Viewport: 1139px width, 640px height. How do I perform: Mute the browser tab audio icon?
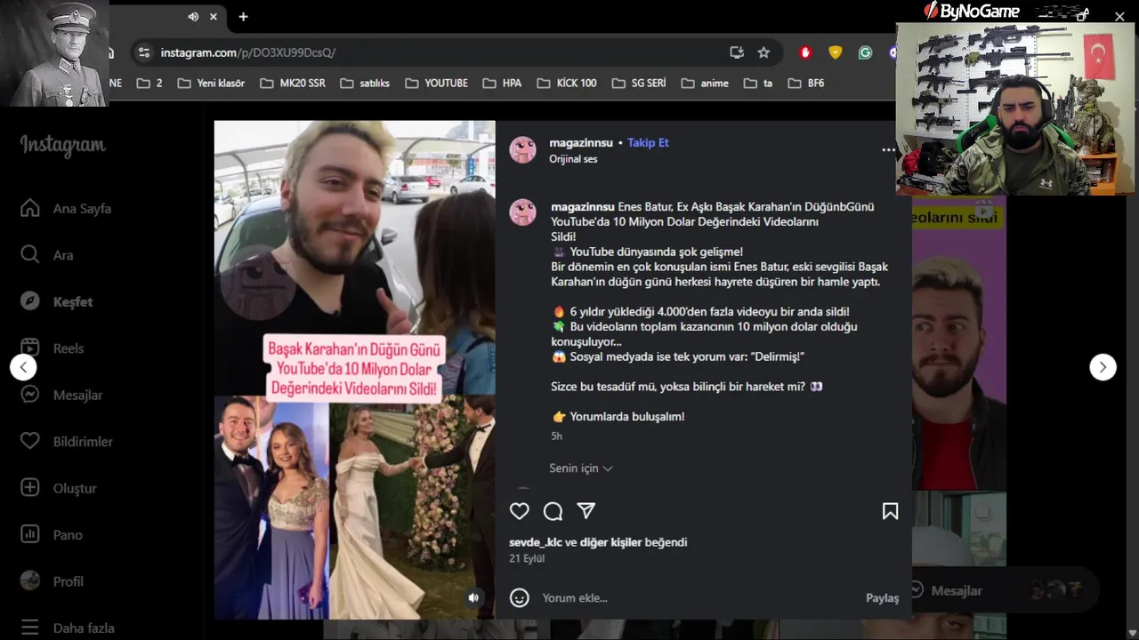click(x=193, y=16)
